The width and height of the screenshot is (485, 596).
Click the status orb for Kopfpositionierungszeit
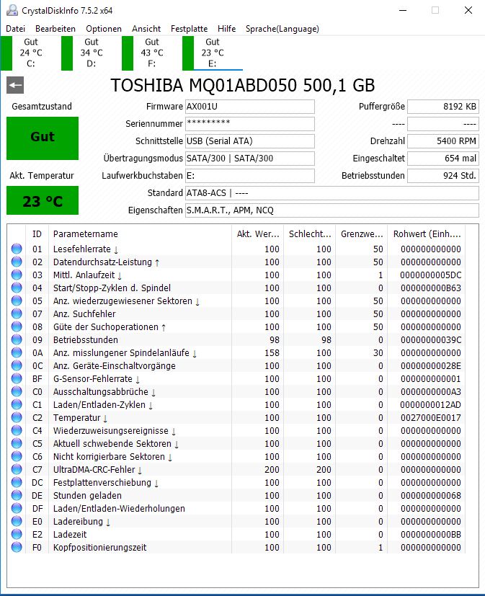click(x=17, y=547)
